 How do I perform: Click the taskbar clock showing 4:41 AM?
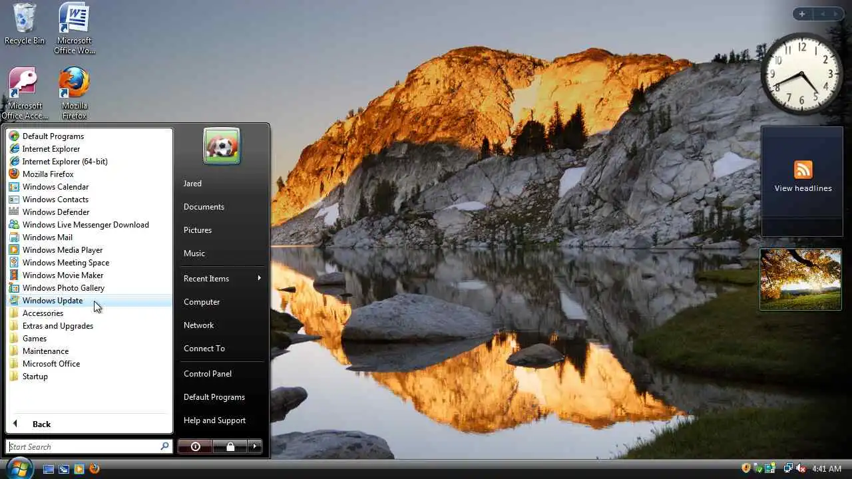point(827,469)
